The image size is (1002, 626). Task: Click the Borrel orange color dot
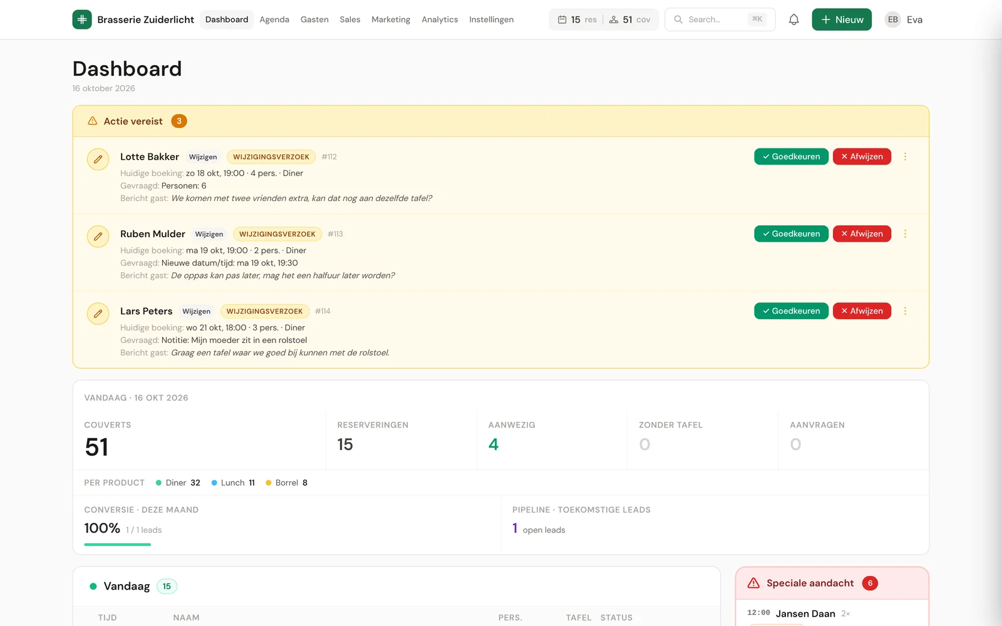(269, 483)
